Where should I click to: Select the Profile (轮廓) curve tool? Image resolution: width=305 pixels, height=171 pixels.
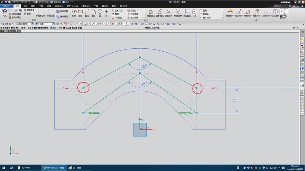(x=74, y=13)
